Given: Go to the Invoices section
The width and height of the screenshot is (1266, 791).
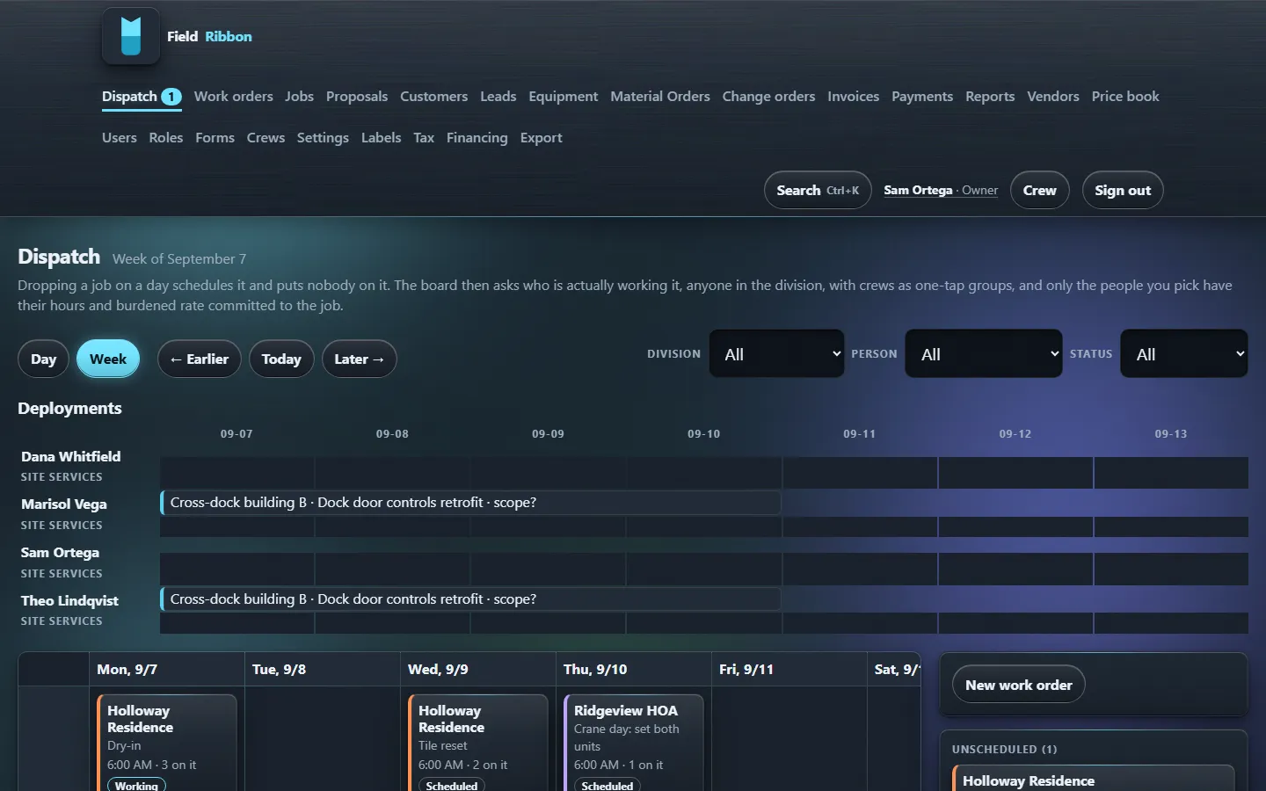Looking at the screenshot, I should pyautogui.click(x=853, y=97).
